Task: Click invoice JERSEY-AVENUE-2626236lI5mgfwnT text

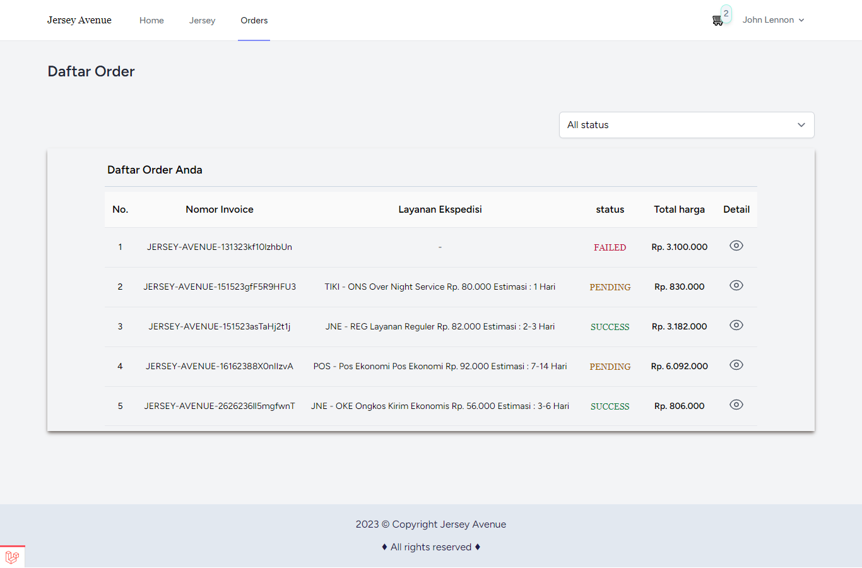Action: (220, 406)
